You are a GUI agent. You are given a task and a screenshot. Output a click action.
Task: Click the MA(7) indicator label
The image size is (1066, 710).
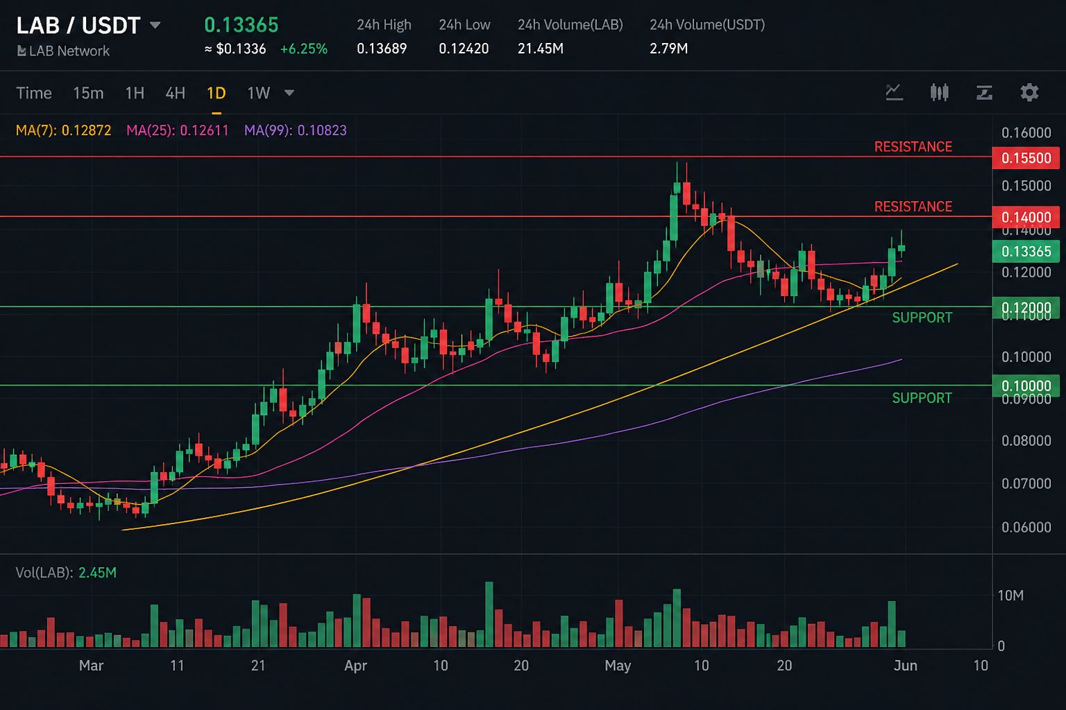click(x=64, y=130)
